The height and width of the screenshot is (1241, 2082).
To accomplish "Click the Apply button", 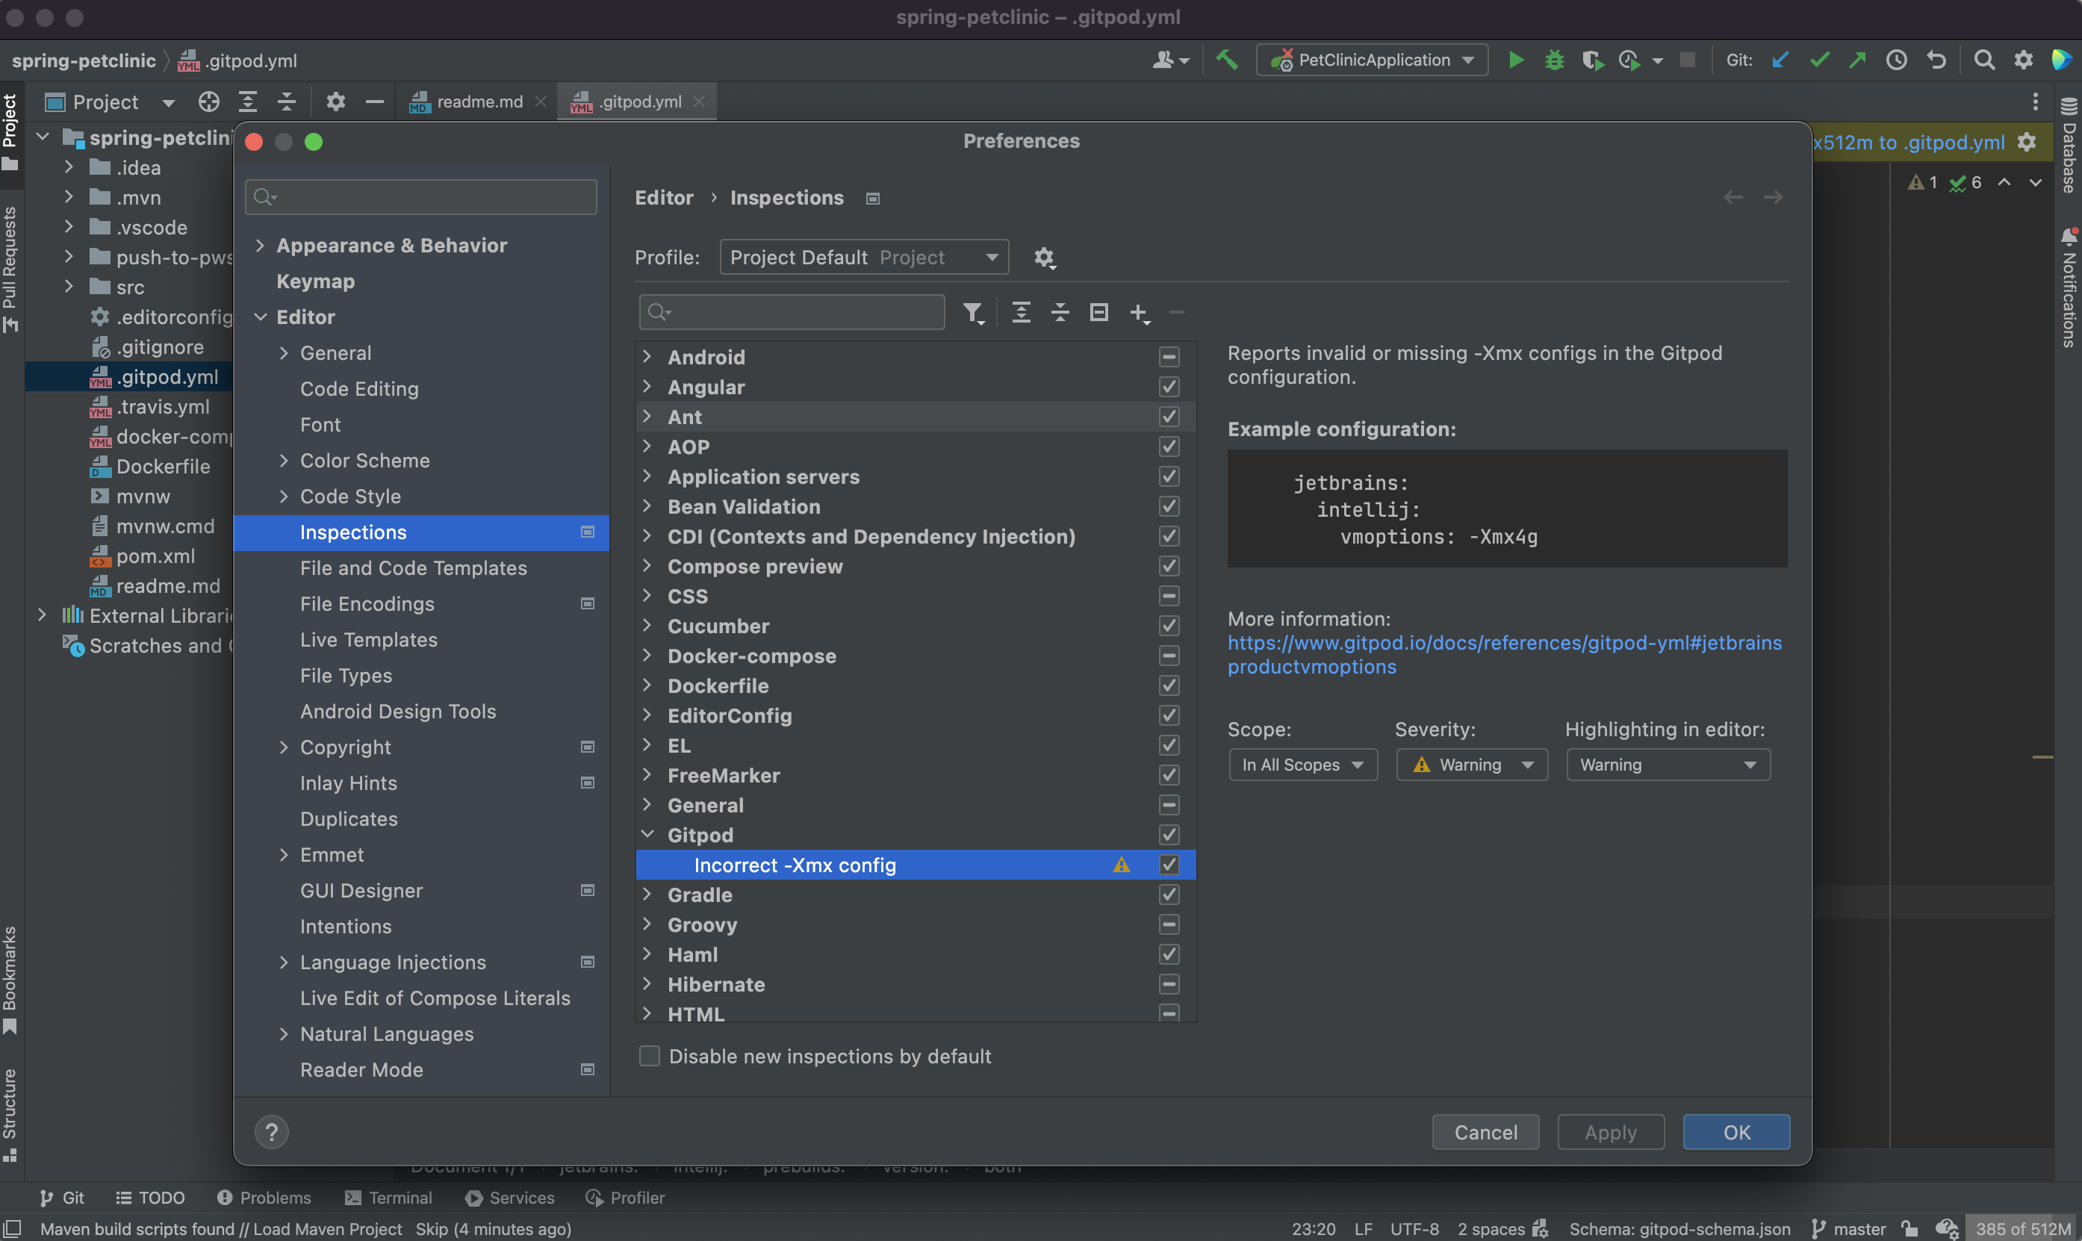I will tap(1611, 1132).
